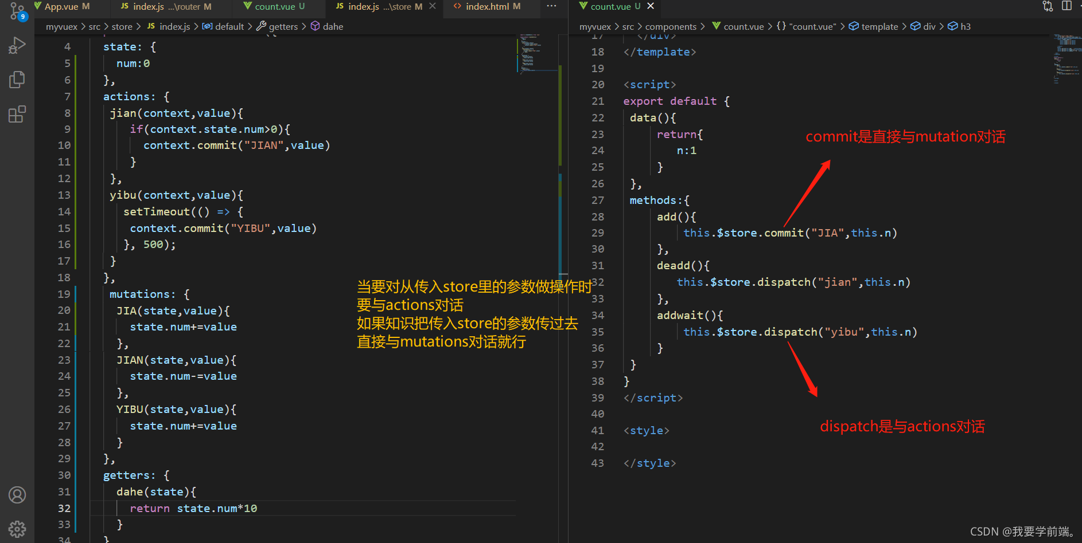Open the Extensions view
Viewport: 1082px width, 543px height.
17,114
